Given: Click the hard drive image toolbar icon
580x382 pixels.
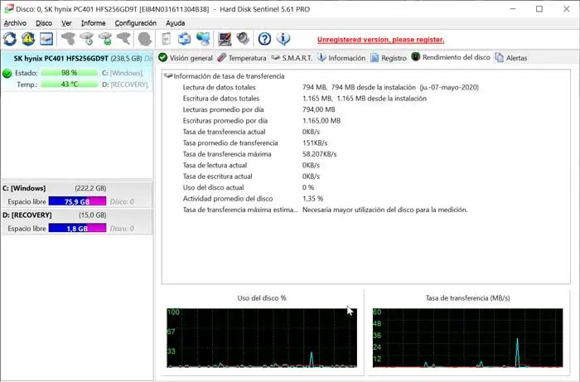Looking at the screenshot, I should [46, 39].
